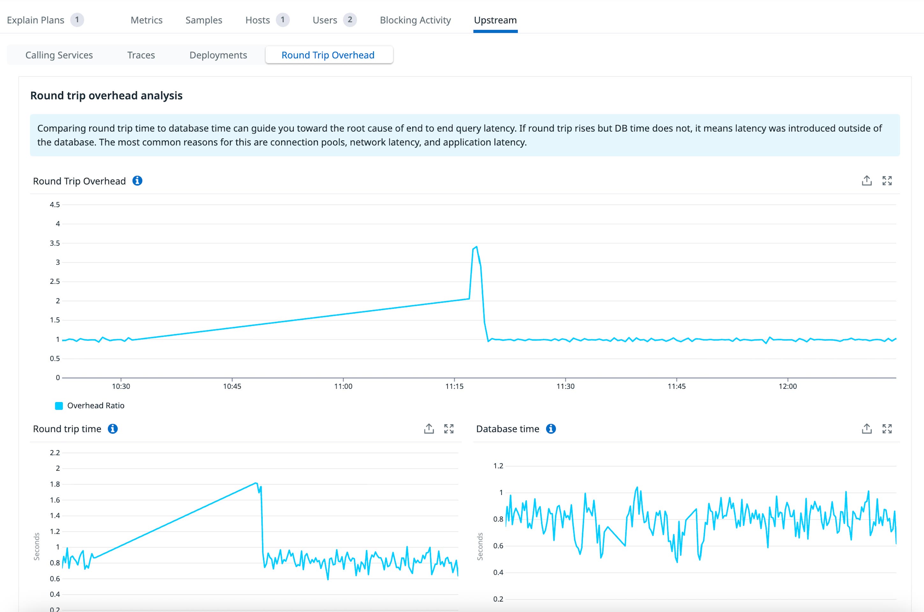Click the info icon next to Round Trip Overhead
This screenshot has width=924, height=612.
(x=138, y=181)
